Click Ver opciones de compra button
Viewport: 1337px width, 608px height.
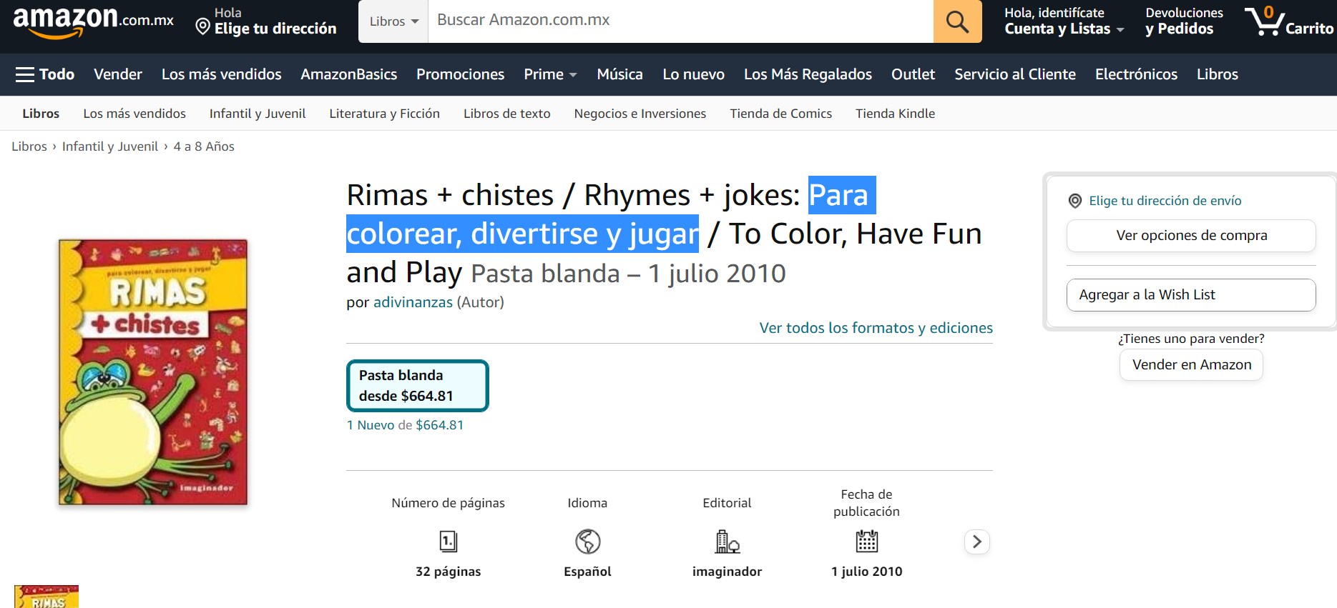pyautogui.click(x=1191, y=236)
